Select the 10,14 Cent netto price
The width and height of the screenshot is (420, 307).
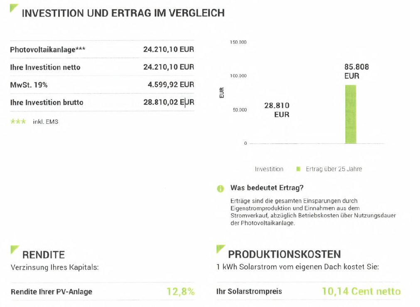pyautogui.click(x=361, y=291)
